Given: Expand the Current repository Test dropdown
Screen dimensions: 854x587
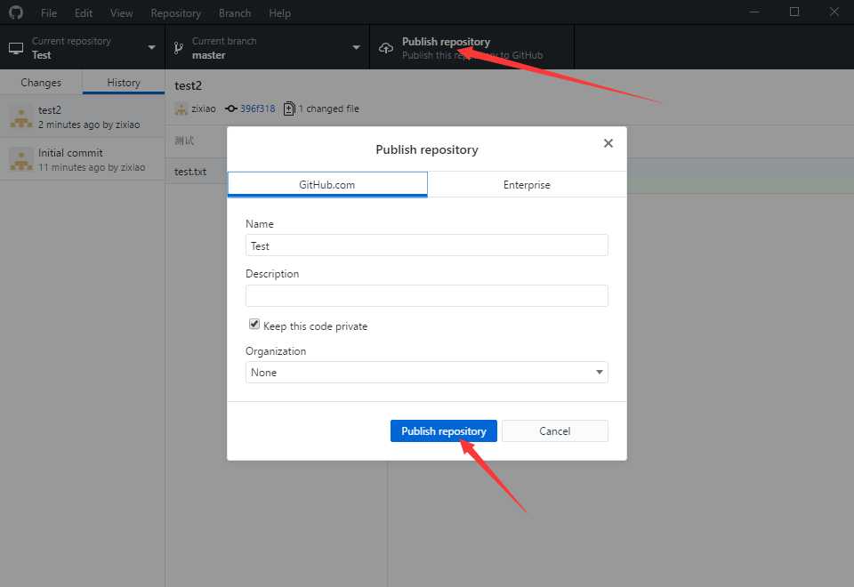Looking at the screenshot, I should (x=82, y=47).
